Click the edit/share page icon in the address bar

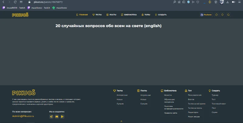(x=179, y=2)
